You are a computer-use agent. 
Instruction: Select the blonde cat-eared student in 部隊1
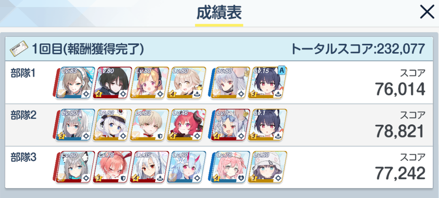149,82
